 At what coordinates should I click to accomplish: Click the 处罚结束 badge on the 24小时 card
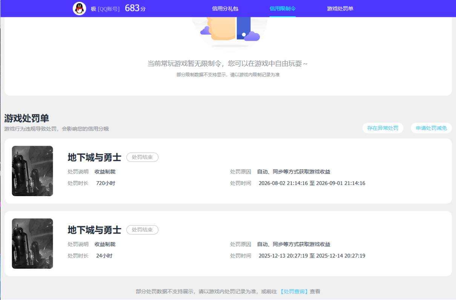(142, 230)
